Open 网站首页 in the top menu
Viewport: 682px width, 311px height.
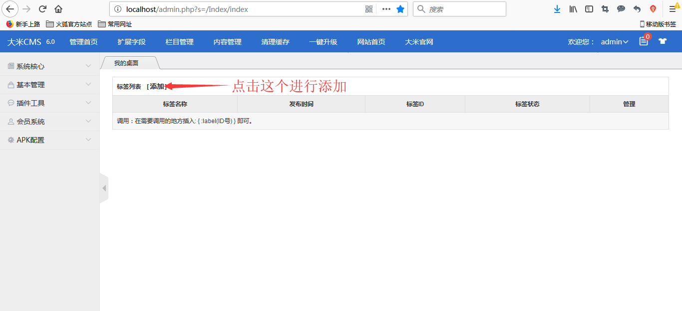tap(371, 42)
